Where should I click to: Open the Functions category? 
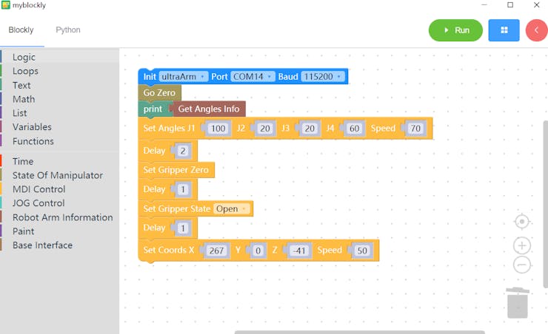point(59,141)
